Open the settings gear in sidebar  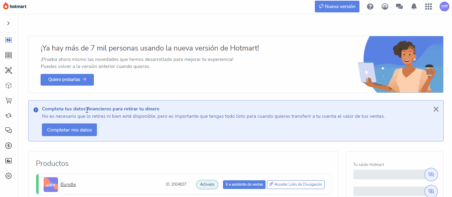click(9, 176)
